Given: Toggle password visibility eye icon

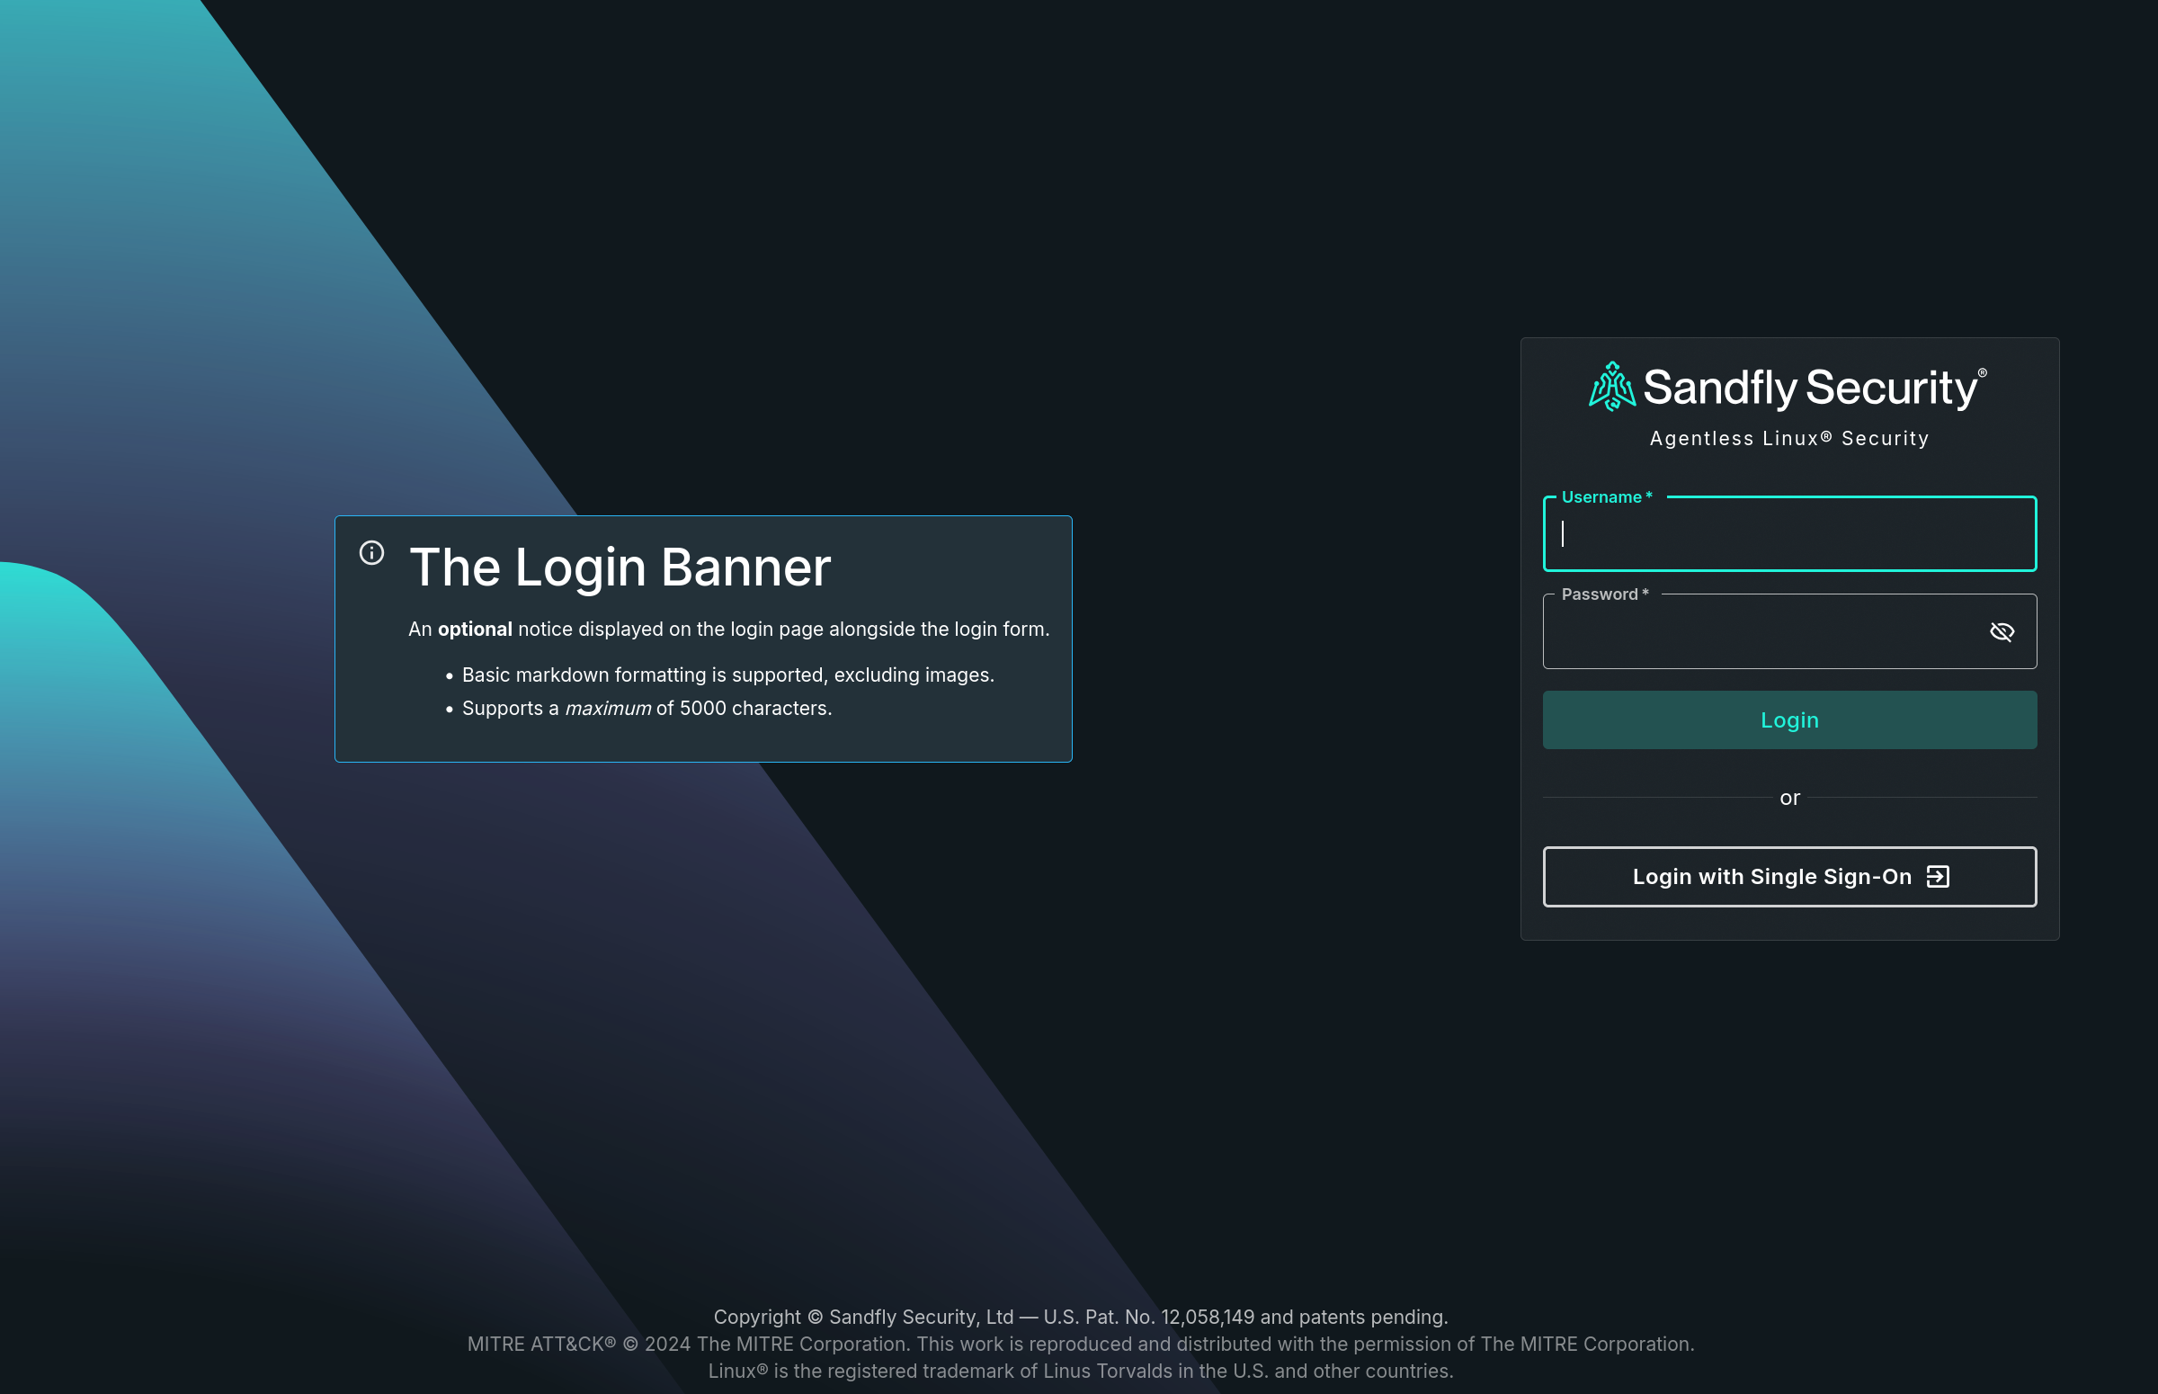Looking at the screenshot, I should click(x=2002, y=631).
